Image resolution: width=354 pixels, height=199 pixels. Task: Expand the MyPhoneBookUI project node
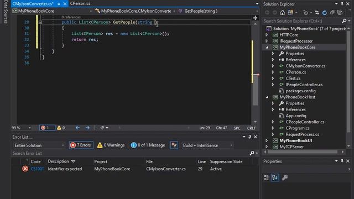coord(267,140)
